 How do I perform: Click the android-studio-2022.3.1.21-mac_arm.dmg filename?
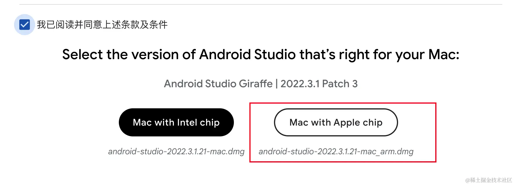pyautogui.click(x=336, y=151)
